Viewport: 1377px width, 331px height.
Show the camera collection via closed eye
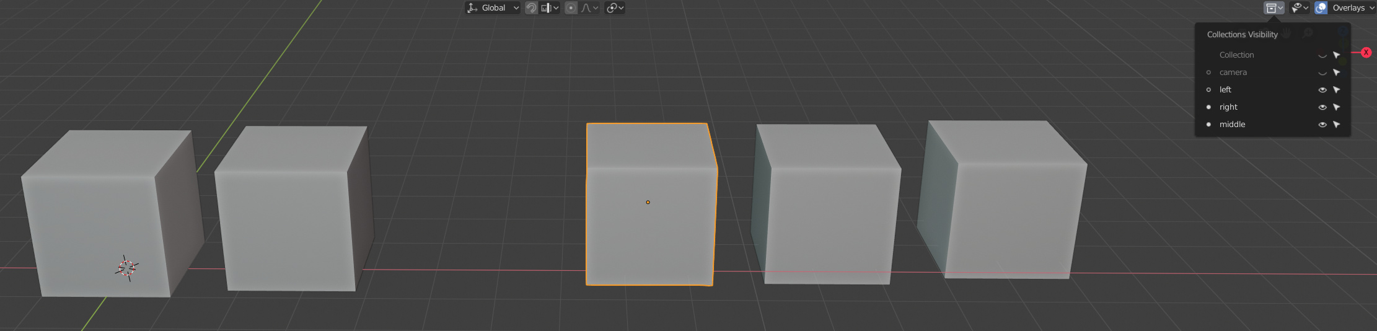1322,73
